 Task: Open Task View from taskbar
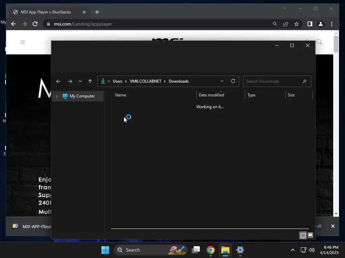tap(196, 250)
